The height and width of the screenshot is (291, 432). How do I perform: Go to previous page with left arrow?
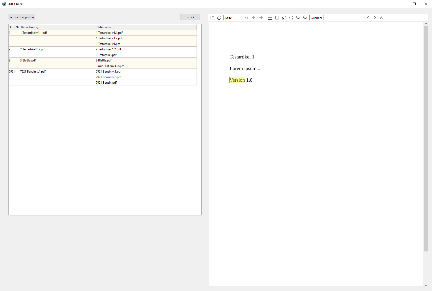click(254, 18)
